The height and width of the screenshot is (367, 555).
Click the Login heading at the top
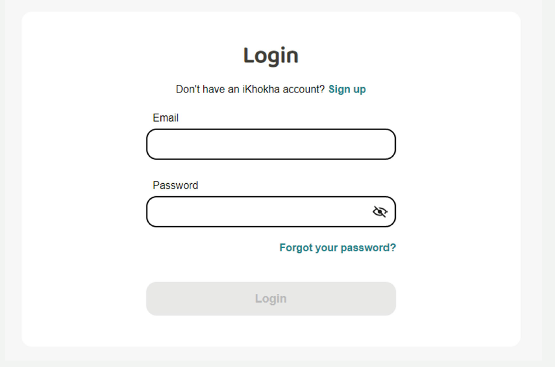(270, 56)
